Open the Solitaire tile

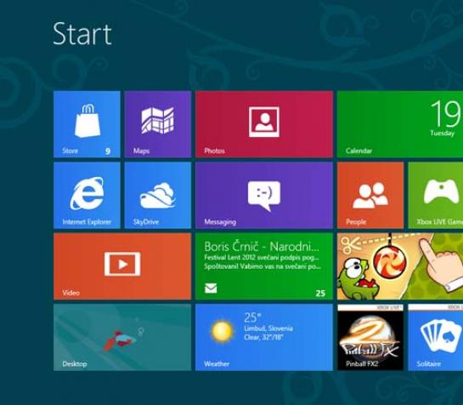point(436,337)
